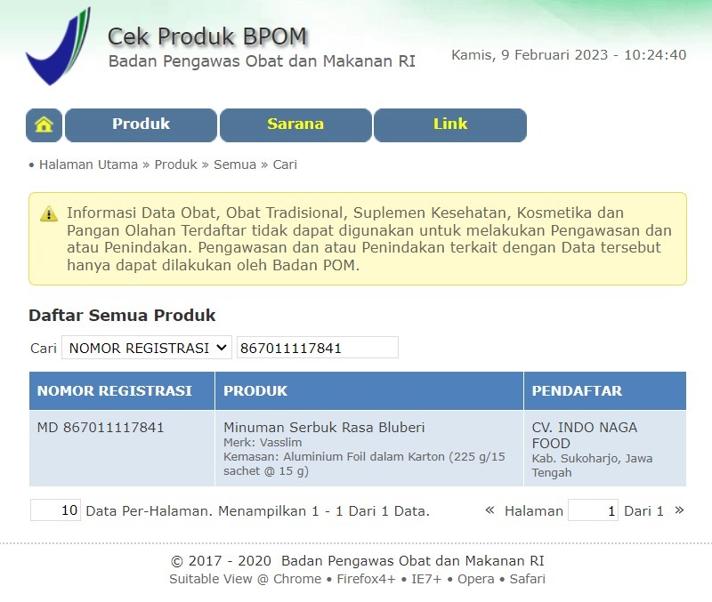
Task: Click Halaman Utama in the breadcrumb
Action: click(x=88, y=165)
